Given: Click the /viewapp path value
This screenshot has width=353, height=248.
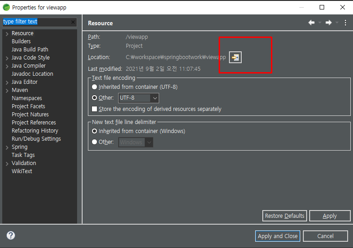Looking at the screenshot, I should [x=137, y=37].
